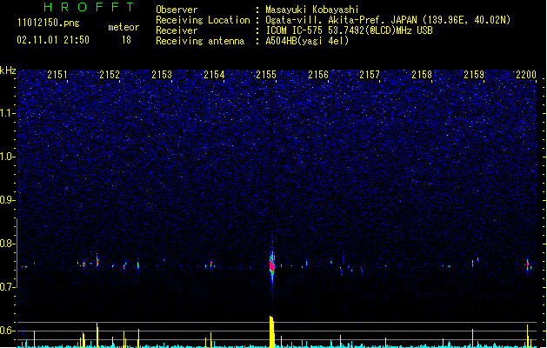The width and height of the screenshot is (547, 348).
Task: Click the 0.8 frequency axis label
Action: pyautogui.click(x=8, y=244)
